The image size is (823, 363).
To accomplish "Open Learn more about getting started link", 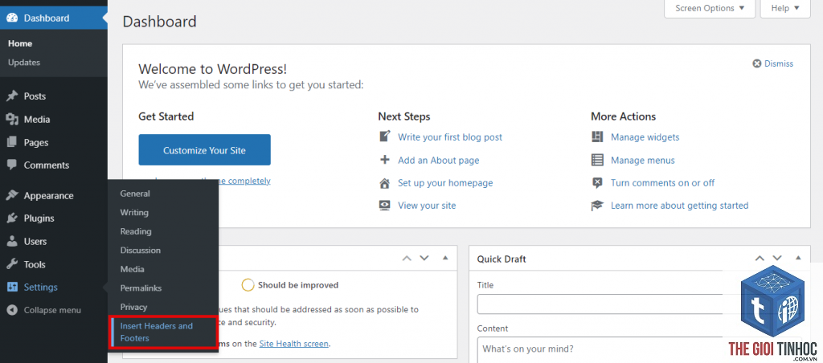I will click(679, 206).
